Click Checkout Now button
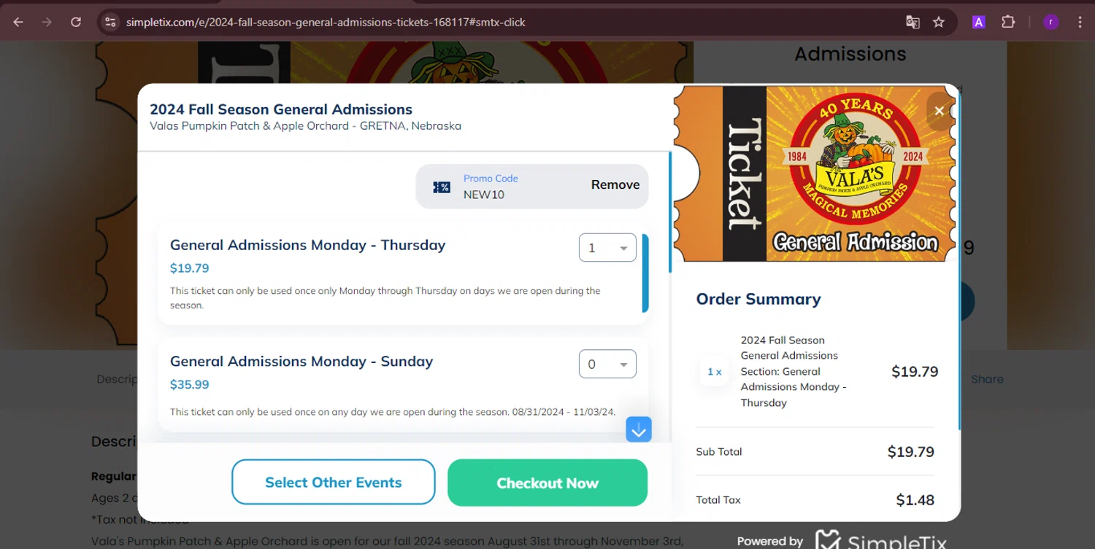The image size is (1095, 549). click(x=547, y=483)
